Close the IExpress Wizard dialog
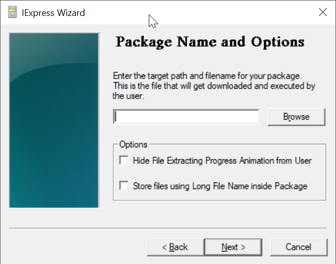The height and width of the screenshot is (264, 336). 323,12
